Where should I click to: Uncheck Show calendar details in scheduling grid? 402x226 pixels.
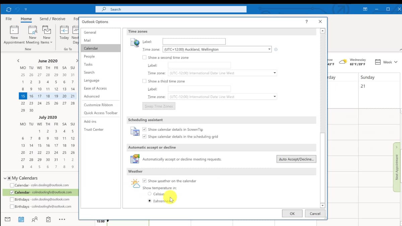144,137
